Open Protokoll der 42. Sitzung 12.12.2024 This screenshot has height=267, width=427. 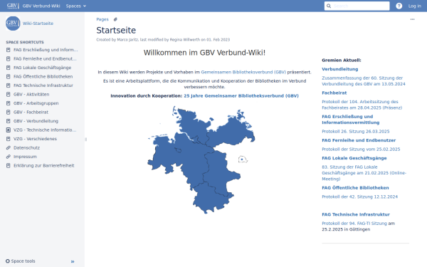pyautogui.click(x=359, y=197)
